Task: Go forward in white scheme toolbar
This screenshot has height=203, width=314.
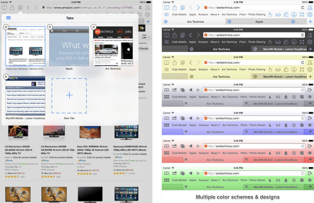Action: (x=198, y=8)
